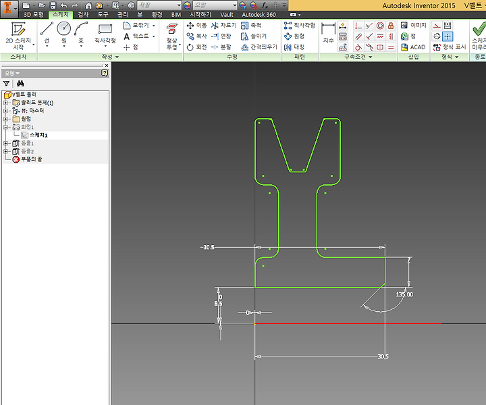Open the 관리 ribbon tab

click(x=122, y=15)
